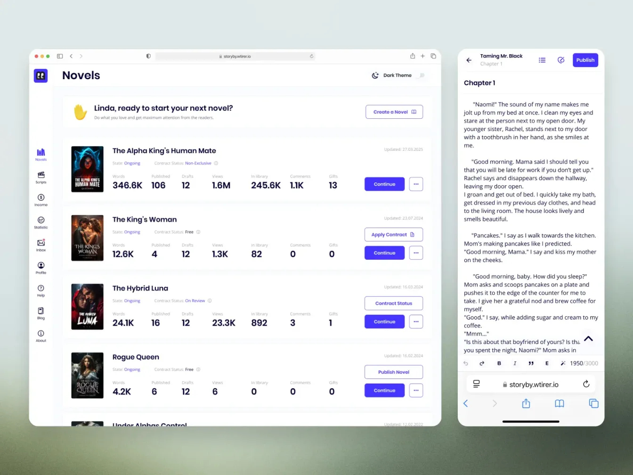The image size is (633, 475).
Task: Collapse the editor with the chevron-up button
Action: pos(588,339)
